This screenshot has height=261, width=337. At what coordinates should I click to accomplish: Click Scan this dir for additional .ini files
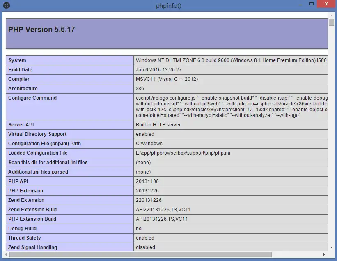pos(48,163)
